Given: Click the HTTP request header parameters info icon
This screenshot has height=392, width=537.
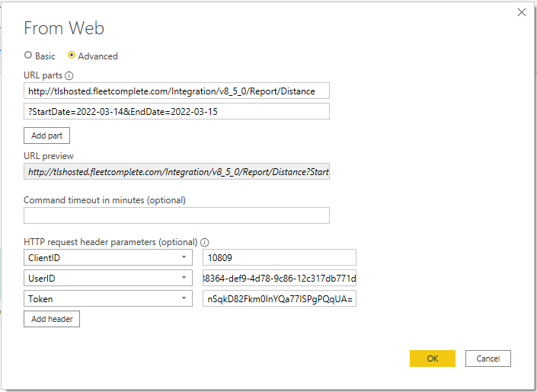Looking at the screenshot, I should [204, 242].
